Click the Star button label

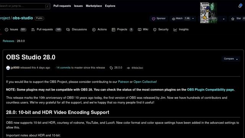(x=238, y=18)
